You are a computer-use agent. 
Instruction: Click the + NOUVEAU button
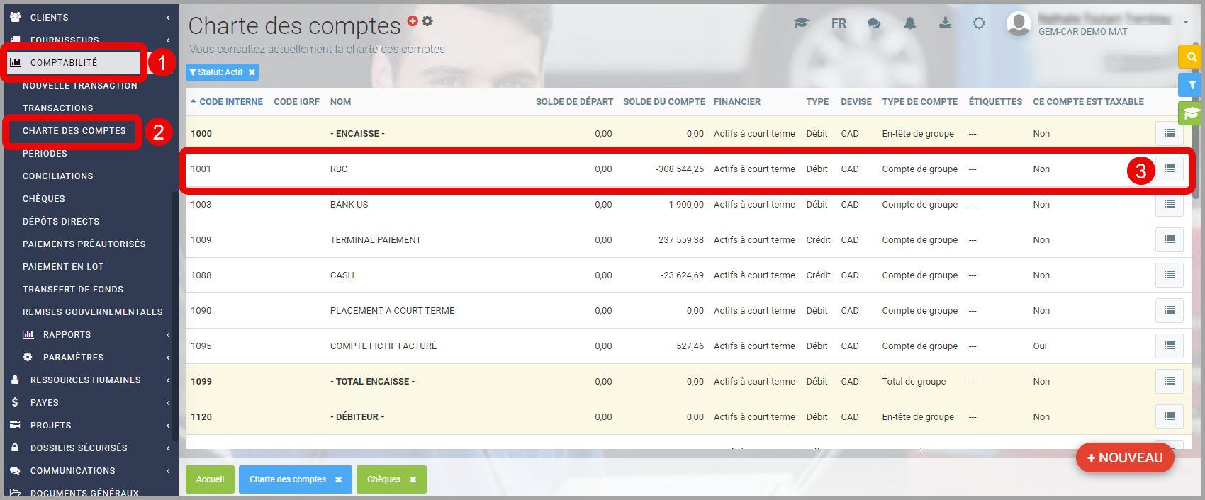(x=1124, y=458)
